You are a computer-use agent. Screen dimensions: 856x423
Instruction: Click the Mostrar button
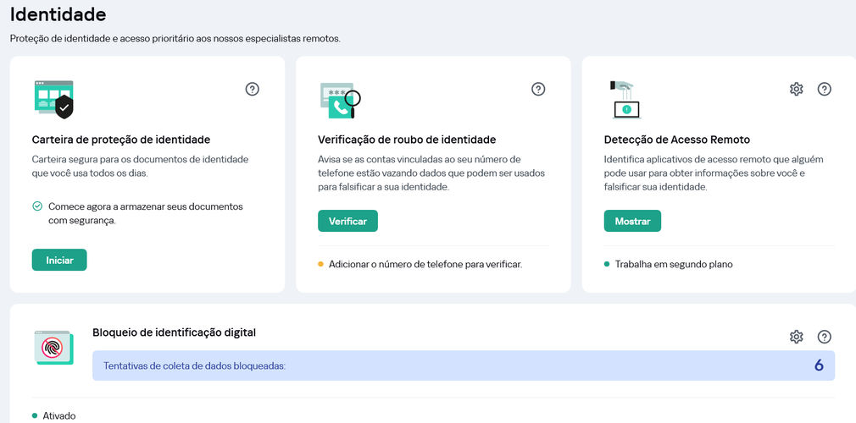(632, 222)
